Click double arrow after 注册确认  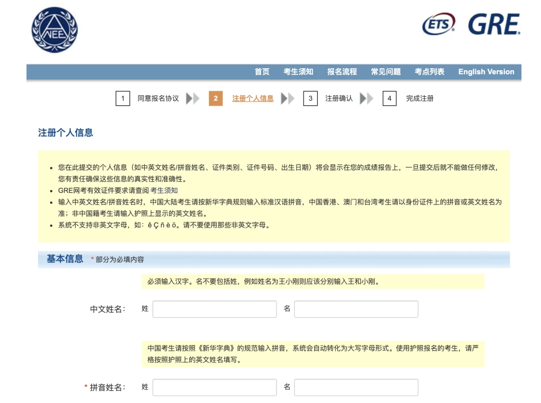click(366, 98)
